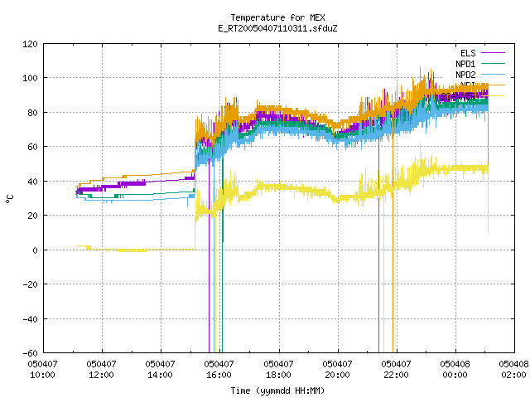Click the x-axis tick 050407 16:00
This screenshot has width=530, height=398.
pos(219,370)
